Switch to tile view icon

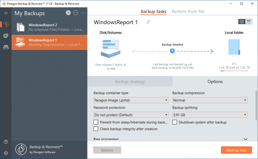[x=242, y=22]
